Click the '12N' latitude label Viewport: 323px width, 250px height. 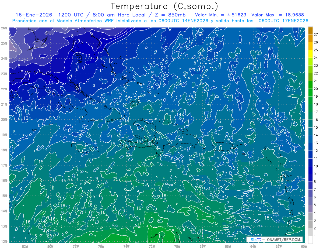pos(4,241)
